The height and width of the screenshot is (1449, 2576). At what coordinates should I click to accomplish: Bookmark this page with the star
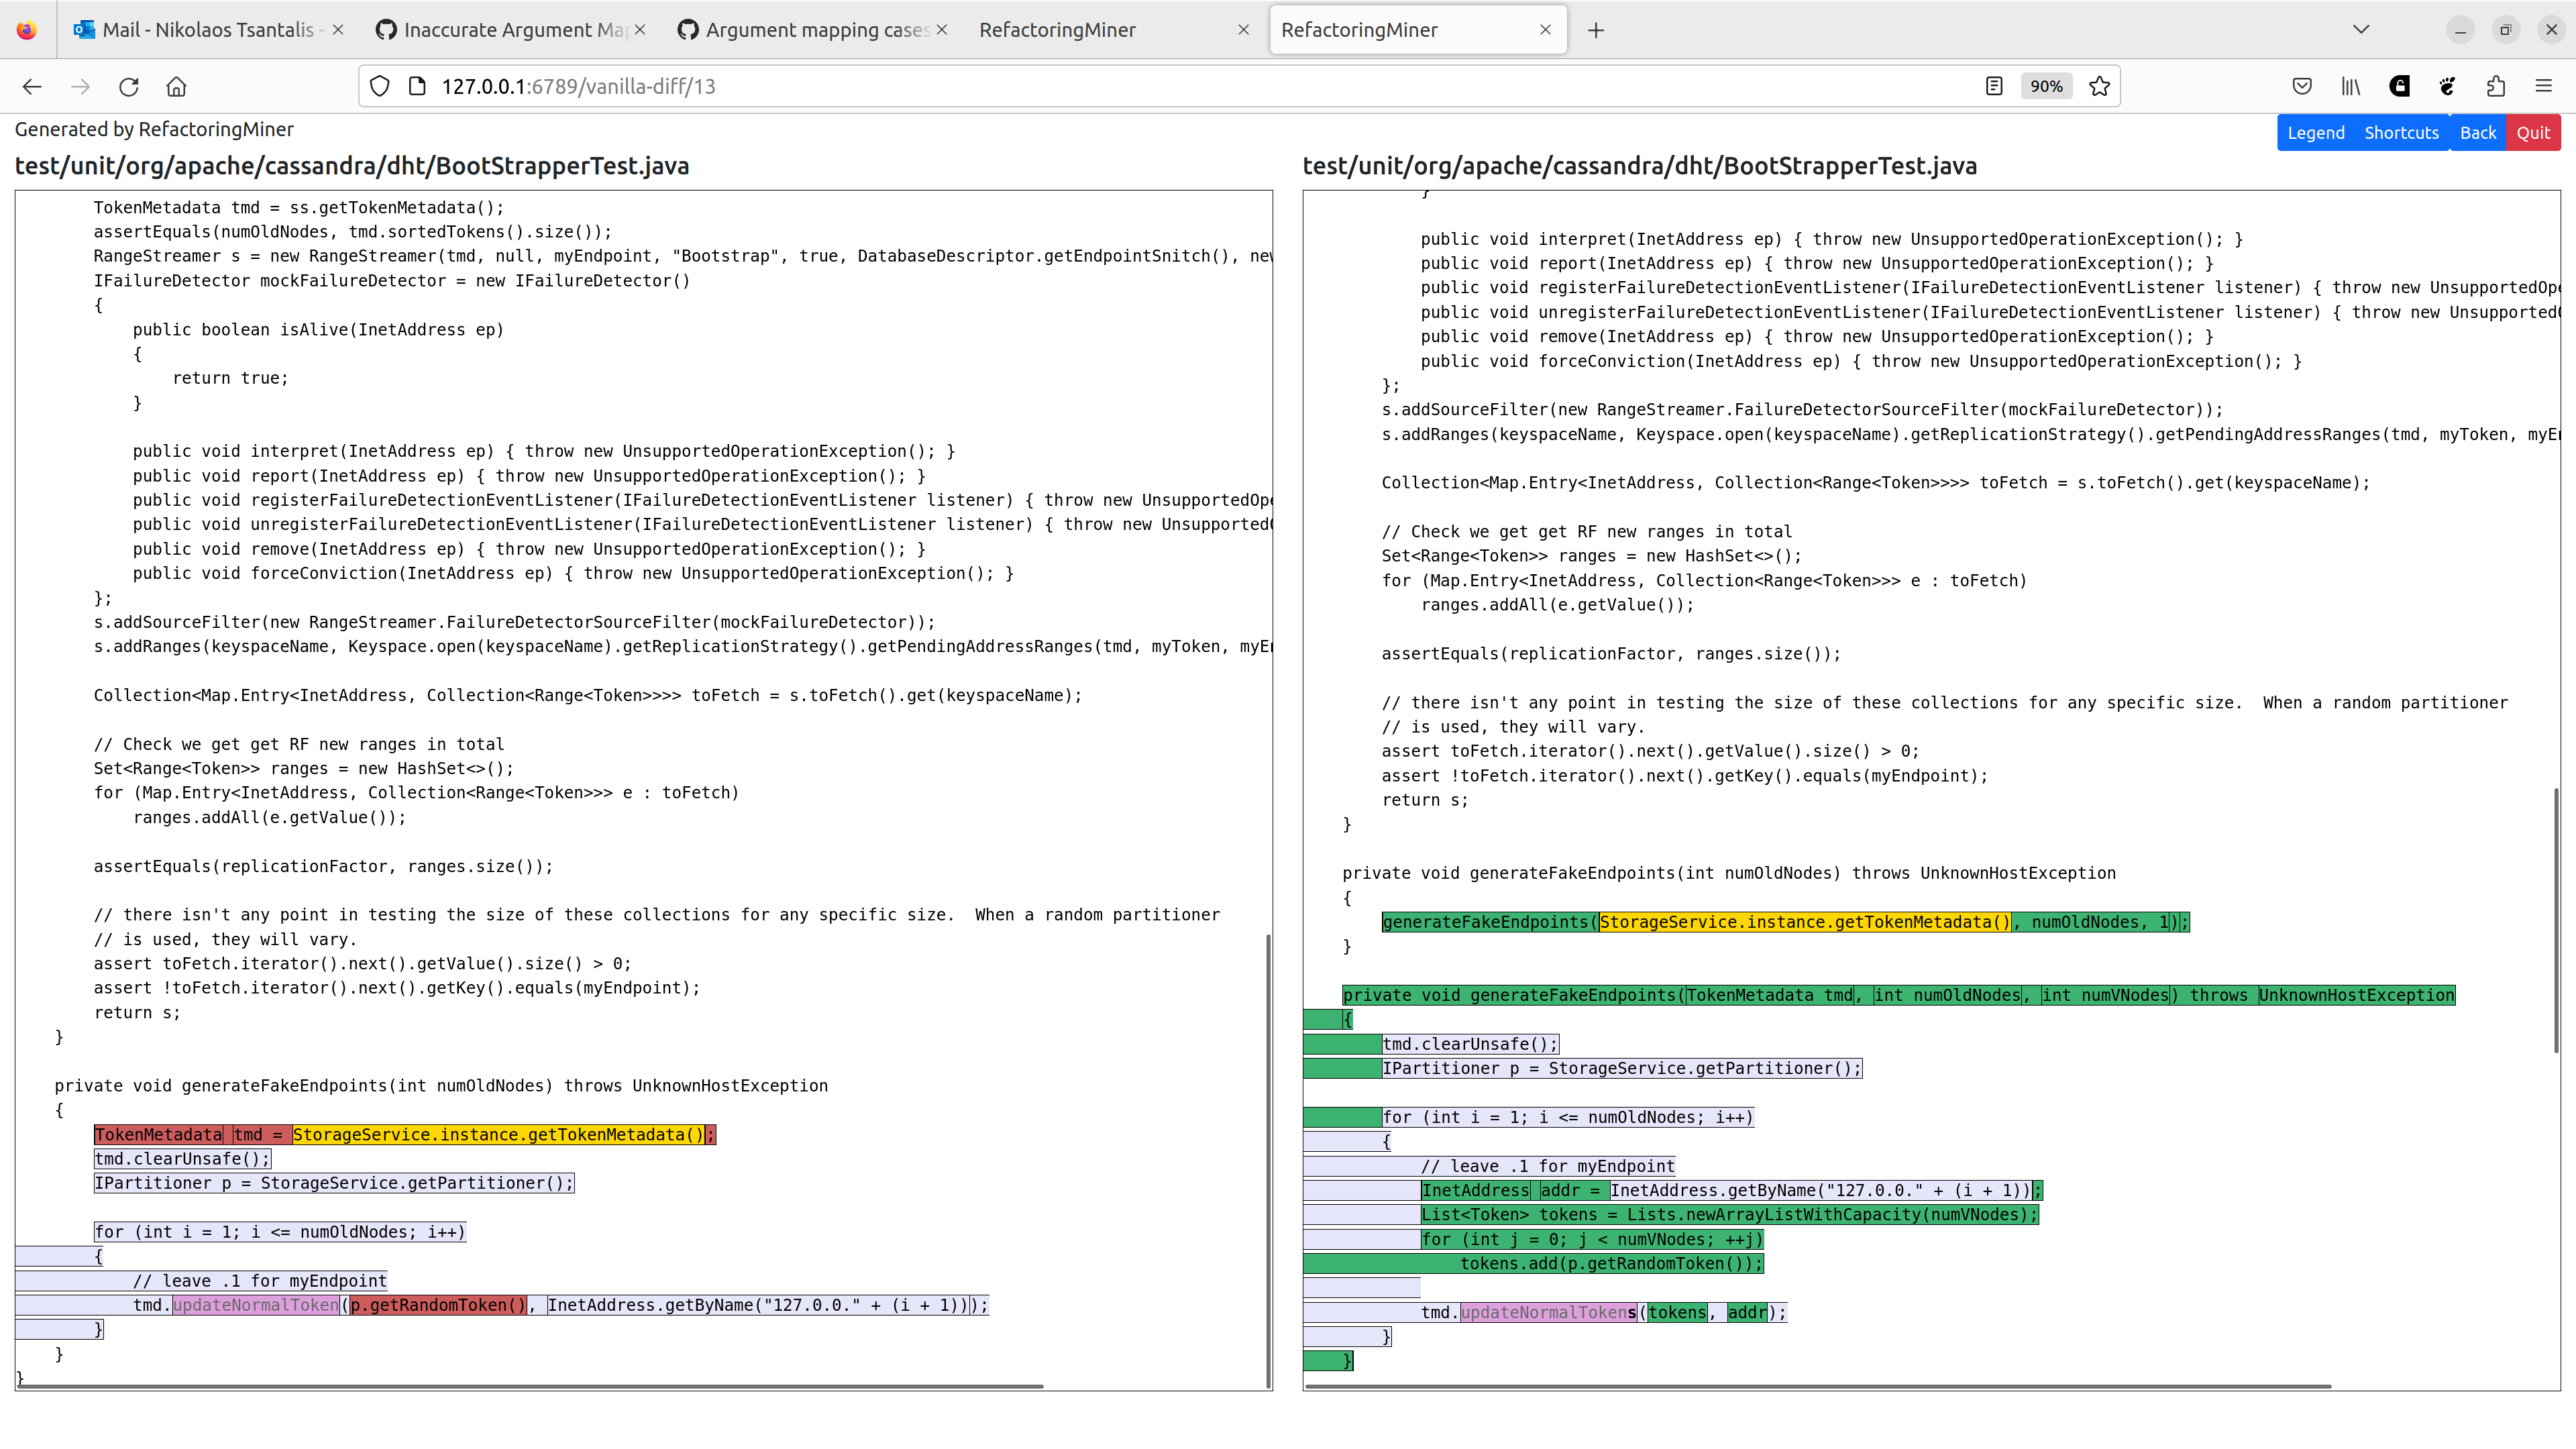[x=2098, y=86]
